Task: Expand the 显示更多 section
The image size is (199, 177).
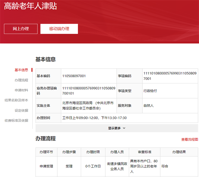Action: click(117, 128)
